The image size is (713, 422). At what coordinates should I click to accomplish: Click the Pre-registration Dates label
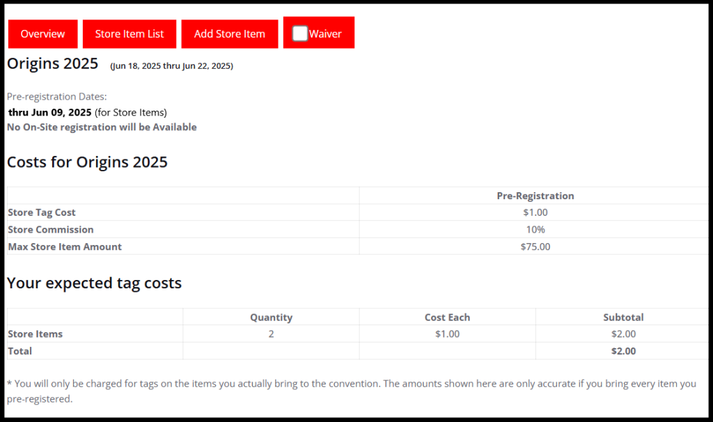[x=57, y=97]
